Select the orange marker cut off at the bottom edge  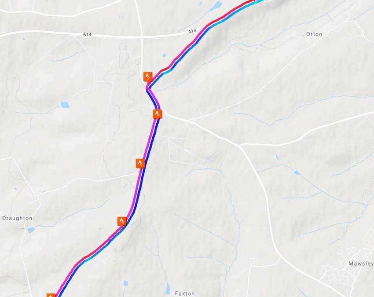click(x=51, y=295)
